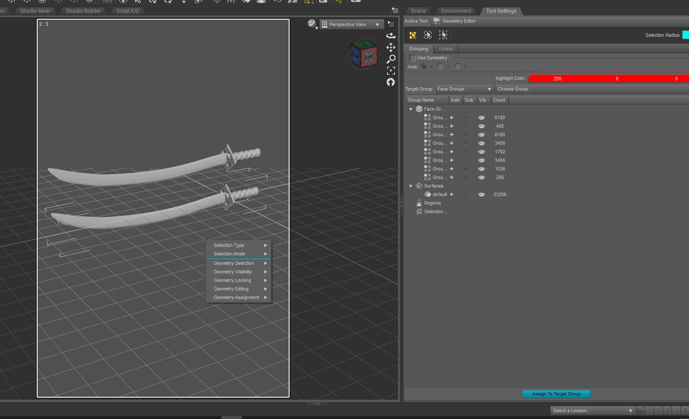Click the aim camera arrow icon
Screen dimensions: 689x419
point(390,82)
